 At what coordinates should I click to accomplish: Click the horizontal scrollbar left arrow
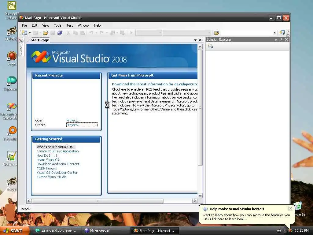(x=29, y=201)
